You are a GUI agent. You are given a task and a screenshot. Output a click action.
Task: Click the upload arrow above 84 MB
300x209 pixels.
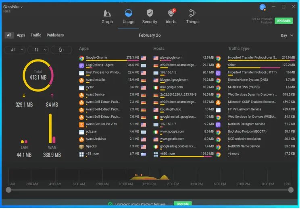[52, 95]
